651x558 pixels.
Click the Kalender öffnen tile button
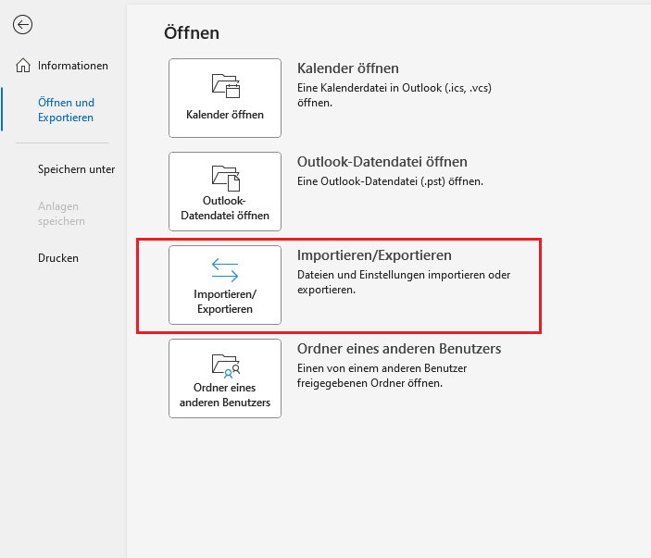coord(225,98)
